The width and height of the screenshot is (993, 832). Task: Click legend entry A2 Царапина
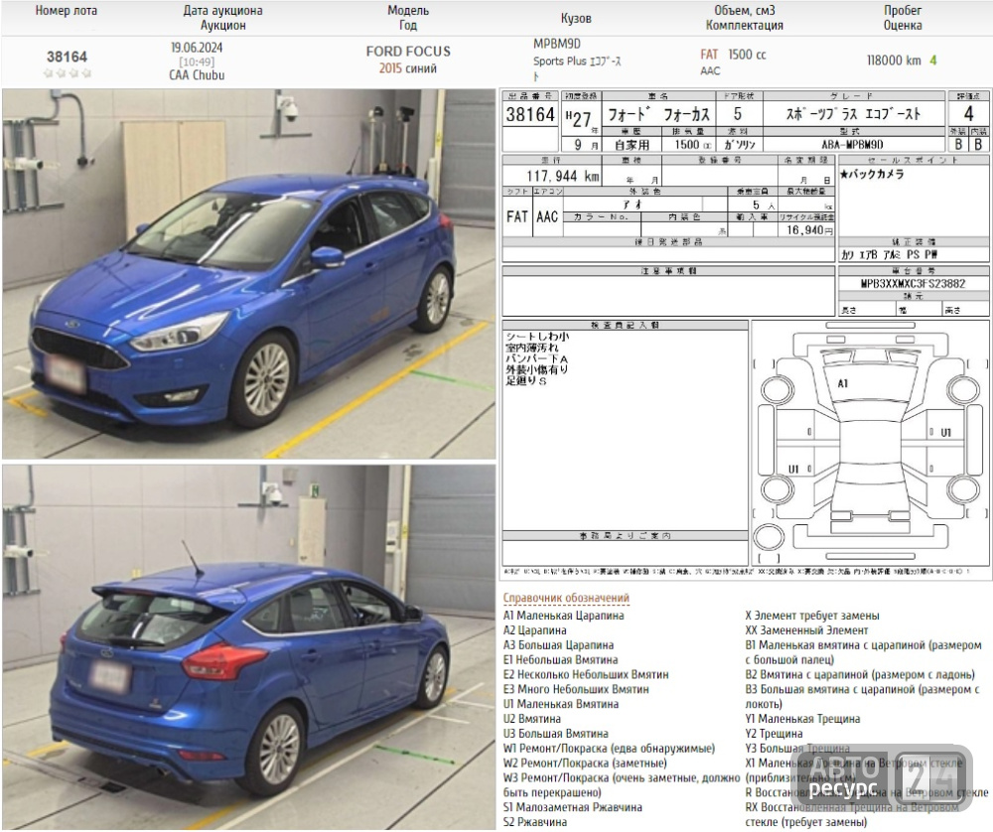pos(534,630)
